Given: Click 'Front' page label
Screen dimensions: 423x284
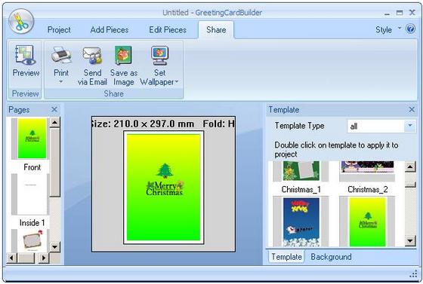Looking at the screenshot, I should point(32,167).
